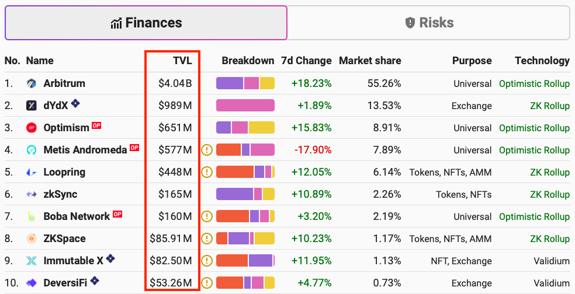Image resolution: width=575 pixels, height=294 pixels.
Task: Click the warning icon in Immutable X row
Action: [x=207, y=261]
